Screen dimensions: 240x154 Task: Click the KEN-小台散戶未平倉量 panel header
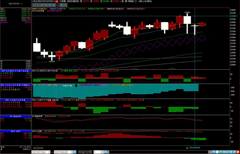click(16, 100)
